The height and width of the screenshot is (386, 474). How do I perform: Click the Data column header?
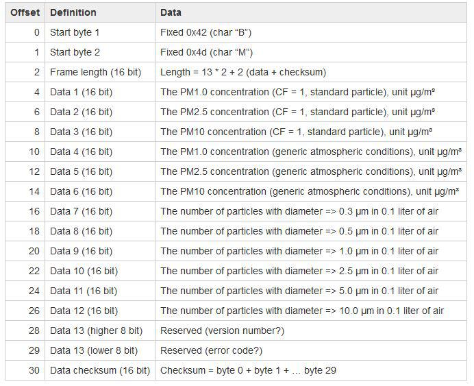[x=311, y=12]
